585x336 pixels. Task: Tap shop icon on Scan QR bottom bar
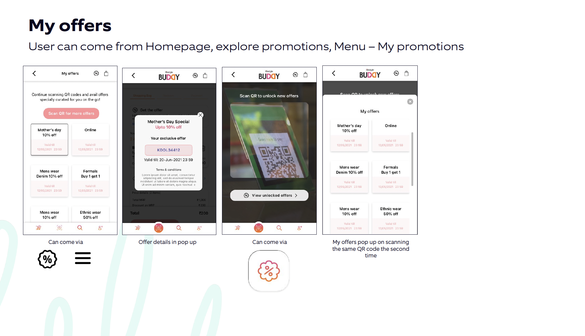point(238,228)
